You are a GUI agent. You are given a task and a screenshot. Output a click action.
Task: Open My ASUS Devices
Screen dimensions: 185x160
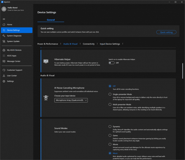point(14,50)
